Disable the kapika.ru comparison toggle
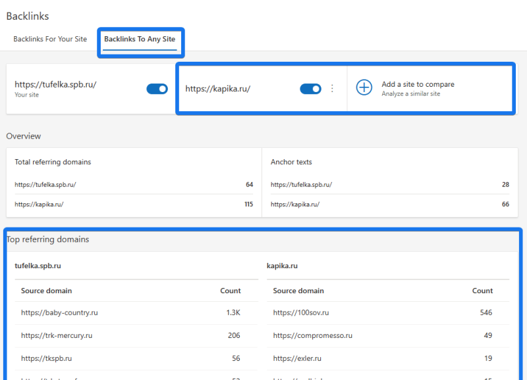The height and width of the screenshot is (380, 527). click(310, 89)
